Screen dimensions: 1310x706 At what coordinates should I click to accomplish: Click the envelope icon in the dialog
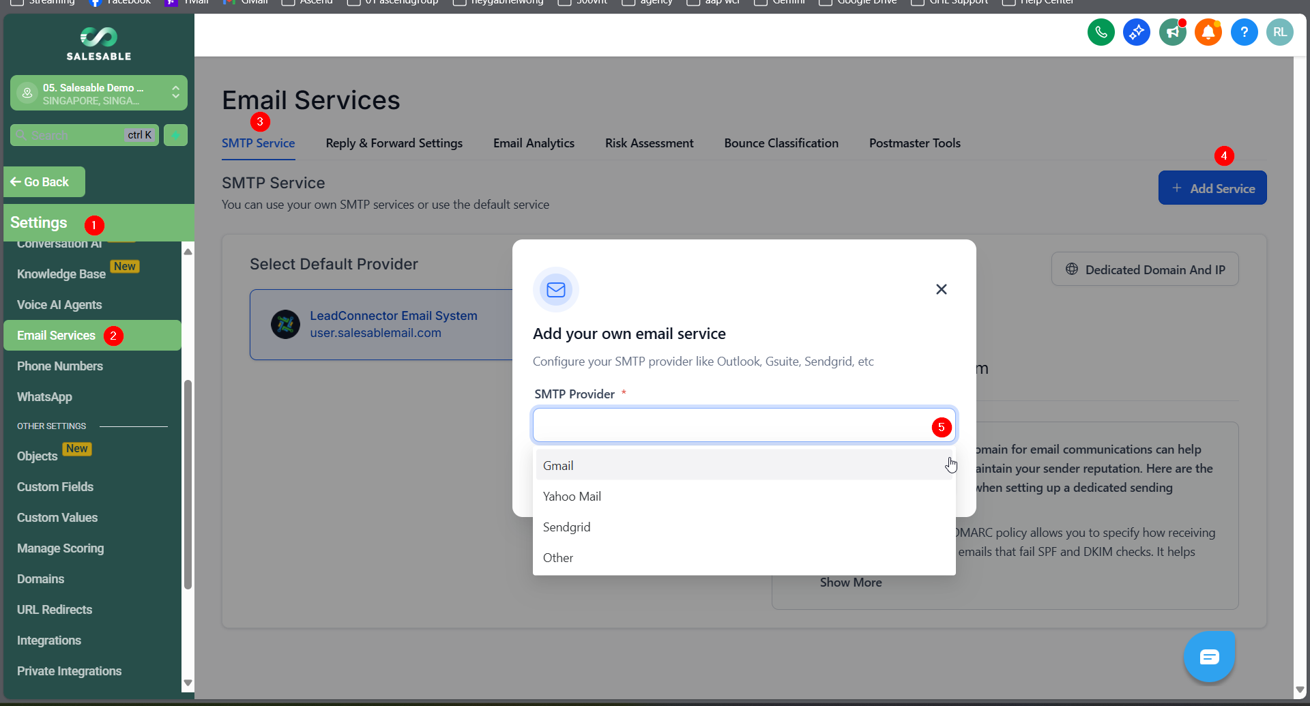pos(556,290)
